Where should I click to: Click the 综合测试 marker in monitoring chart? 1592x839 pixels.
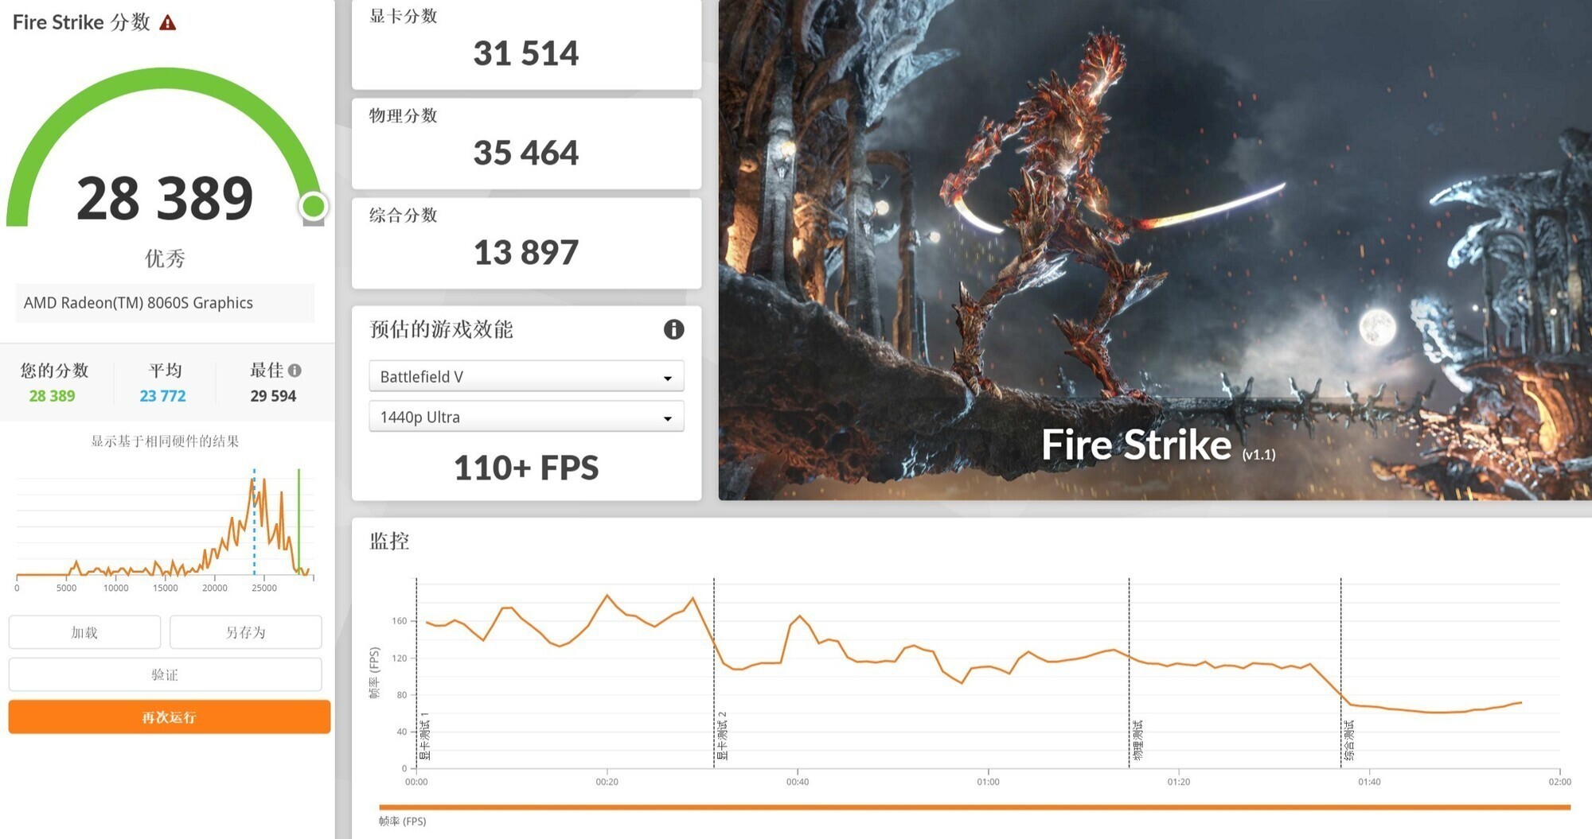[1349, 740]
